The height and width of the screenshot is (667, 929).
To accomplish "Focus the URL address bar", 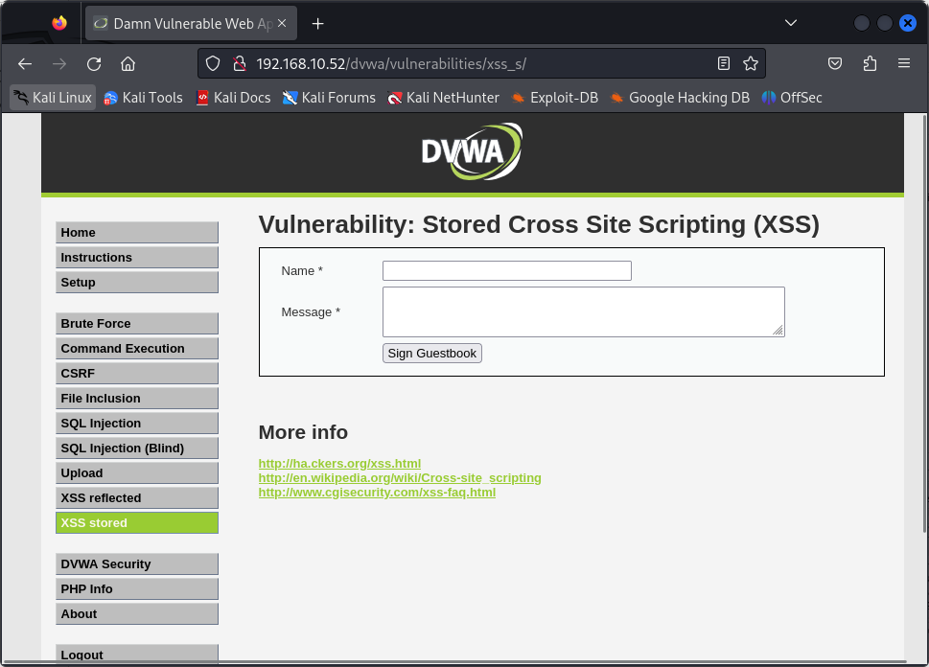I will point(481,63).
